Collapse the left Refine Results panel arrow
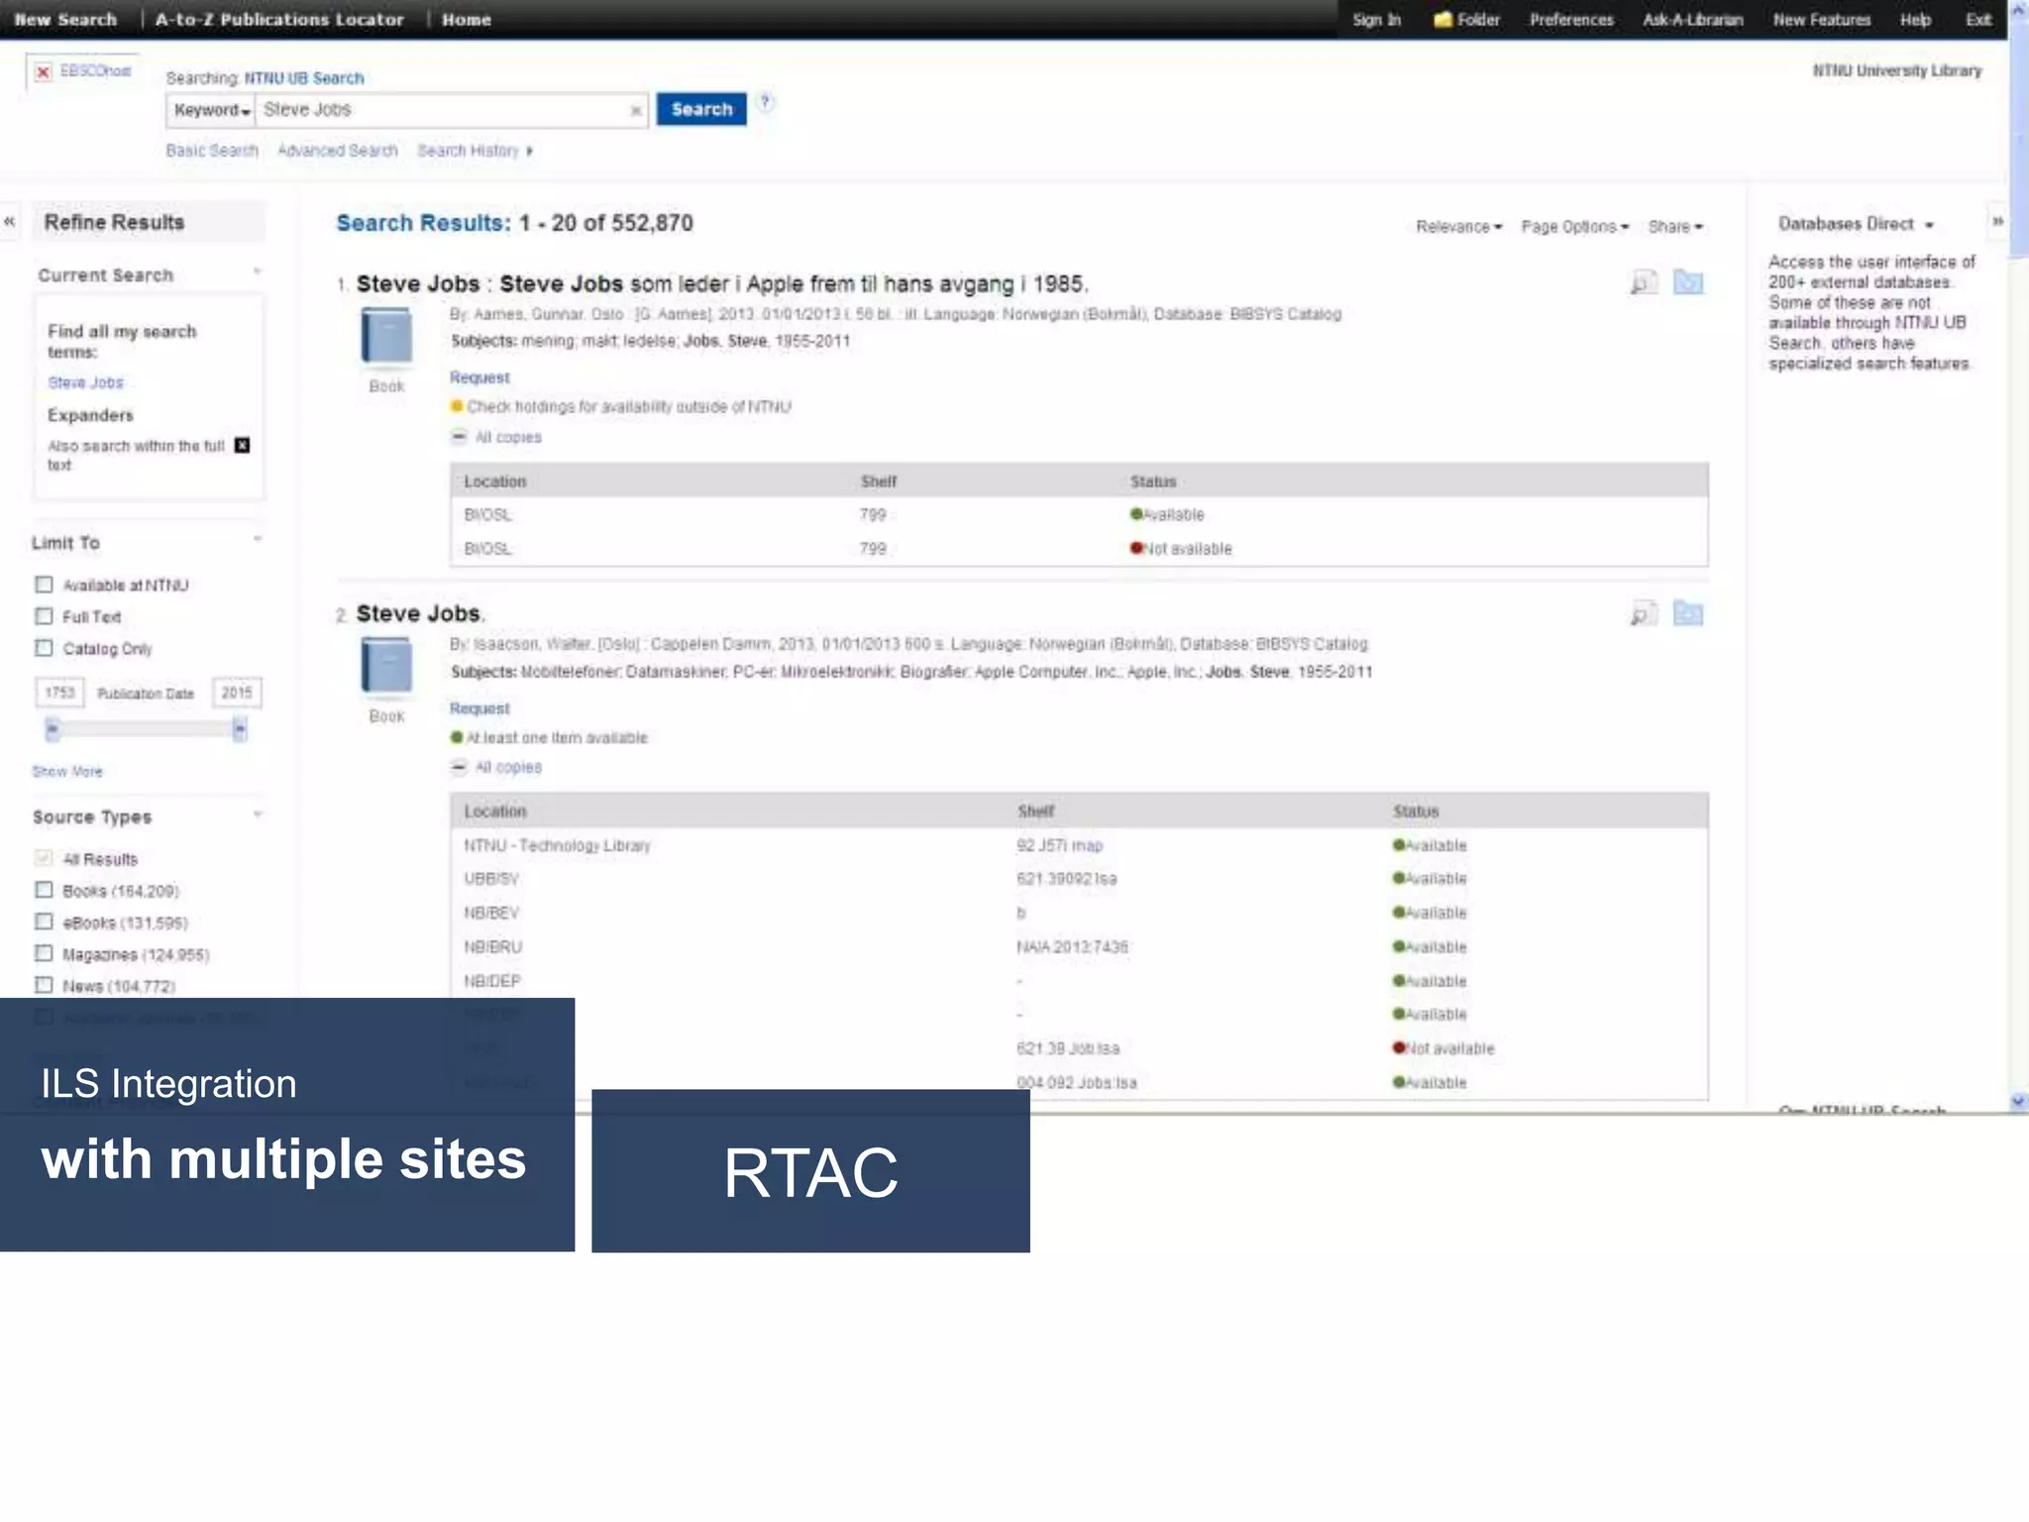Viewport: 2029px width, 1522px height. (10, 222)
